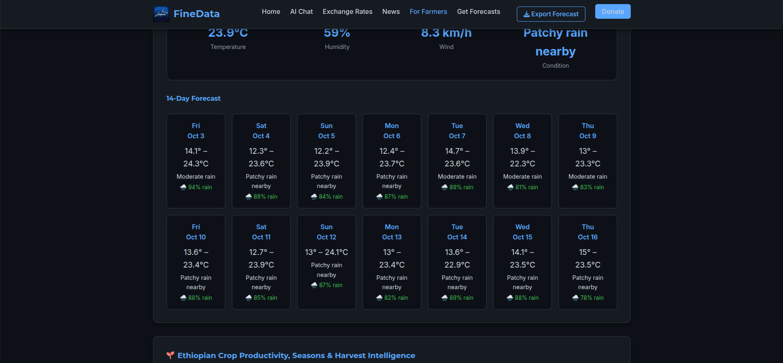
Task: Click rain cloud icon on Sat Oct 4 card
Action: tap(249, 197)
